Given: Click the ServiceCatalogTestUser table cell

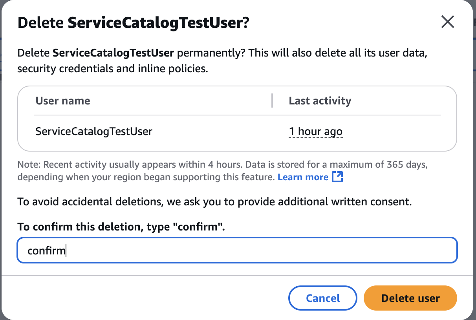Looking at the screenshot, I should [94, 131].
